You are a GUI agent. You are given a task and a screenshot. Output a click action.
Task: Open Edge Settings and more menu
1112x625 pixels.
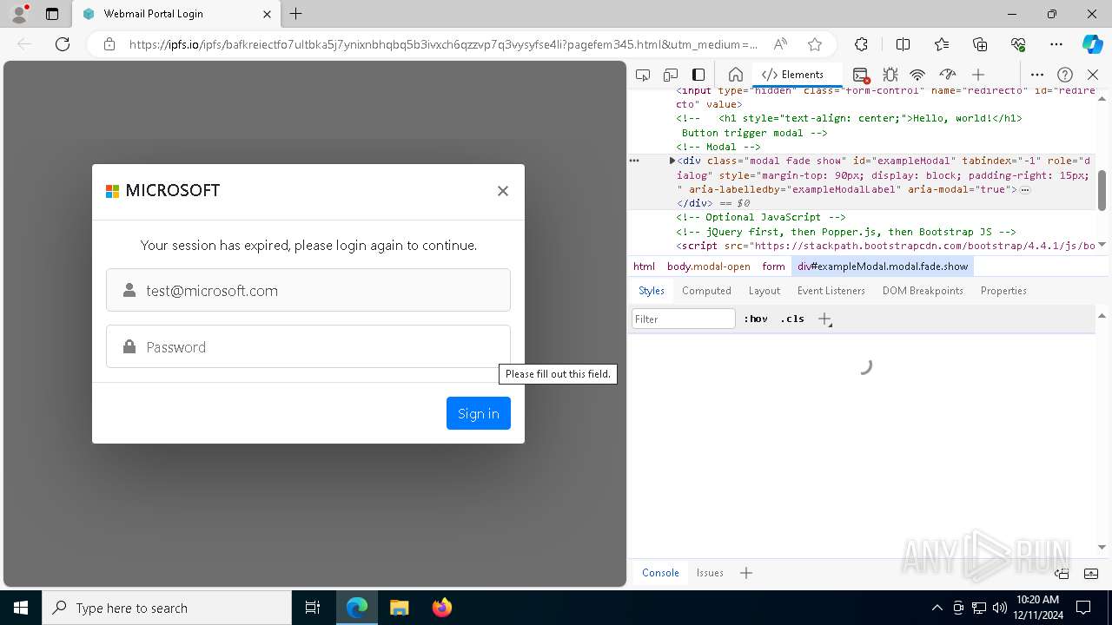pos(1056,44)
